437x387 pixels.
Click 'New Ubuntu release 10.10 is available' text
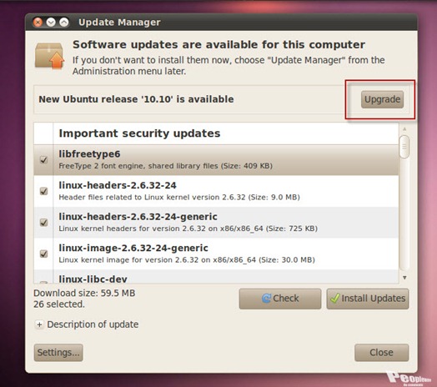136,99
